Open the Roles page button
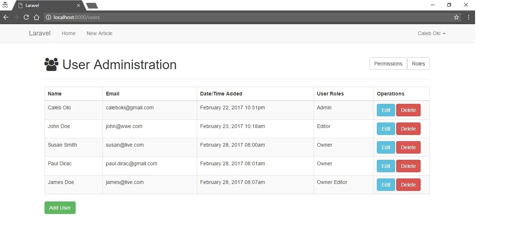524x241 pixels. [x=418, y=64]
